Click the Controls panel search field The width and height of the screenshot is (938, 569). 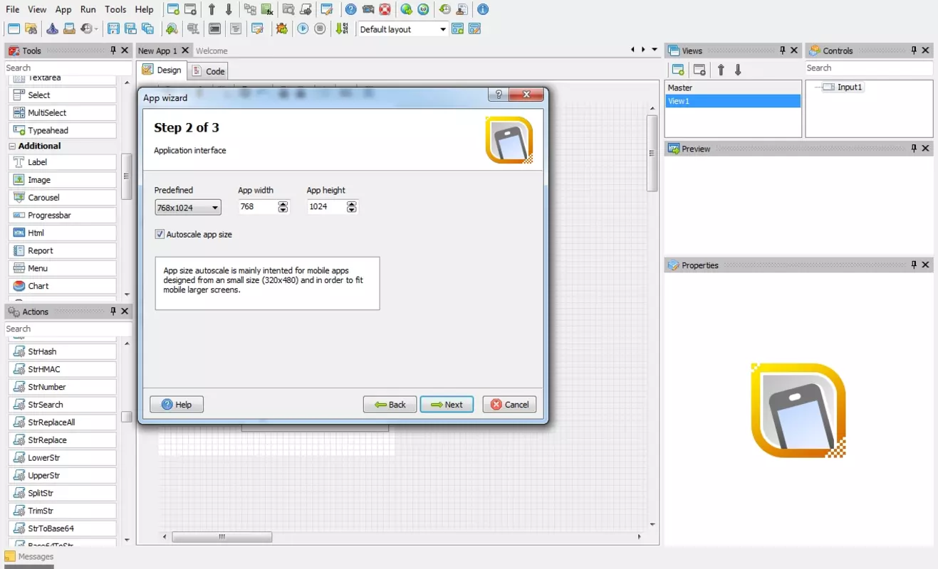click(x=869, y=68)
